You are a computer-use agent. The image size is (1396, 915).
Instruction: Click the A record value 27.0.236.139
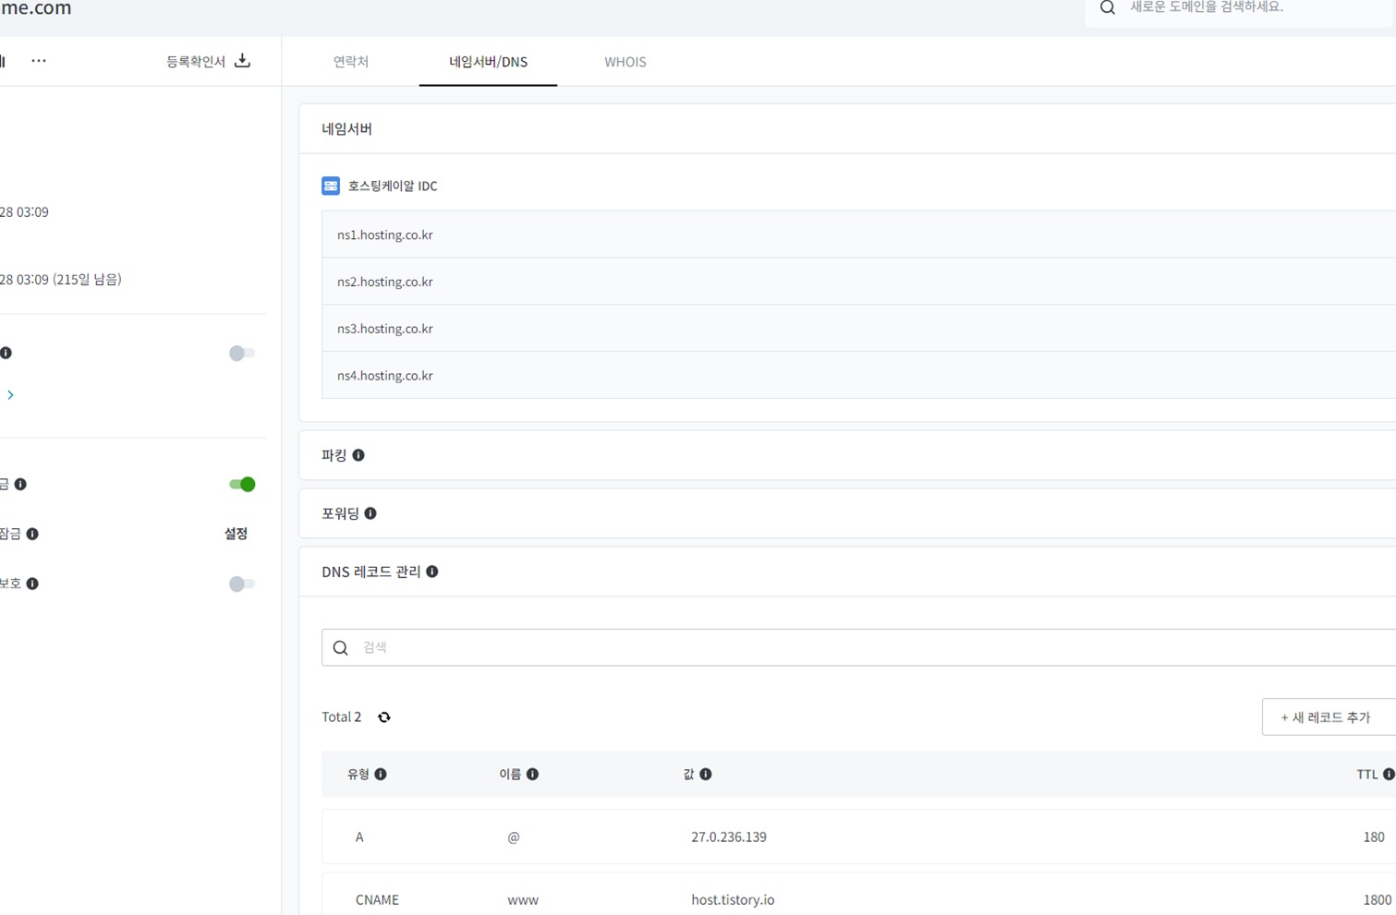pyautogui.click(x=729, y=837)
